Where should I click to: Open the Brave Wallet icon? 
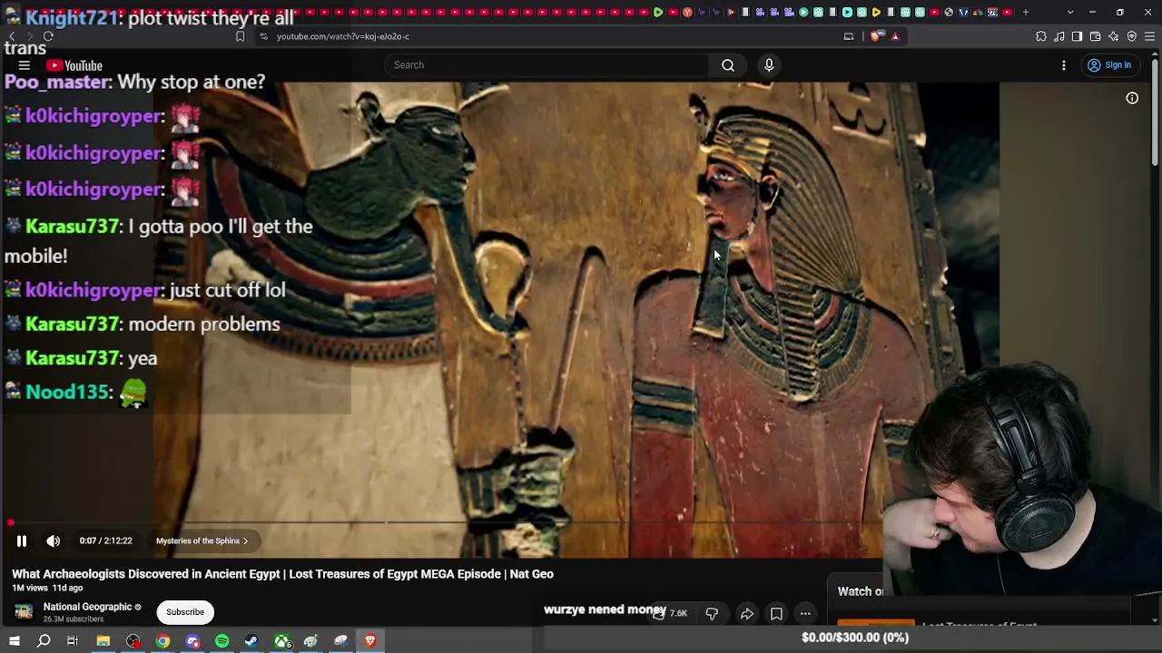point(1095,36)
